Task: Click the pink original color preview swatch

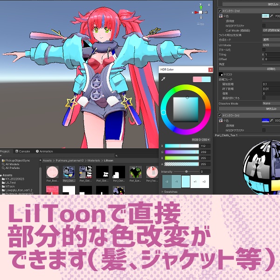Action: tap(197, 79)
